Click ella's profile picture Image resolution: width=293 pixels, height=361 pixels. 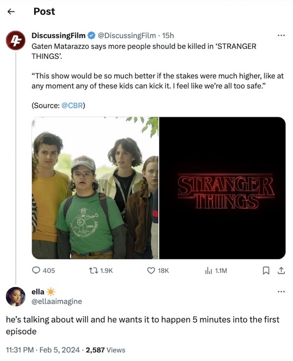(16, 296)
